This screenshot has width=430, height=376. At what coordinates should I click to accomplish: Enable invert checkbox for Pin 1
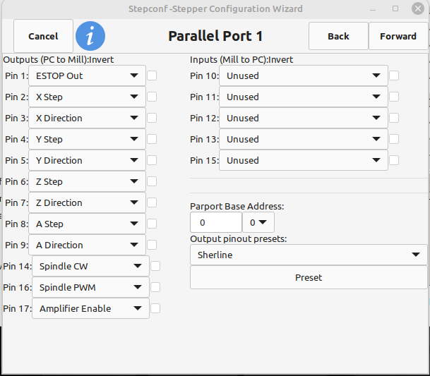(152, 75)
